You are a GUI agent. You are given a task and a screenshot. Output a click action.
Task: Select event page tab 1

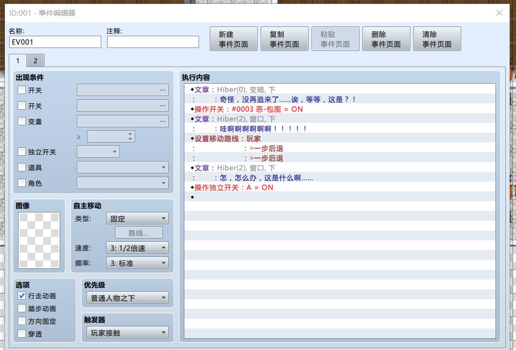[x=18, y=61]
